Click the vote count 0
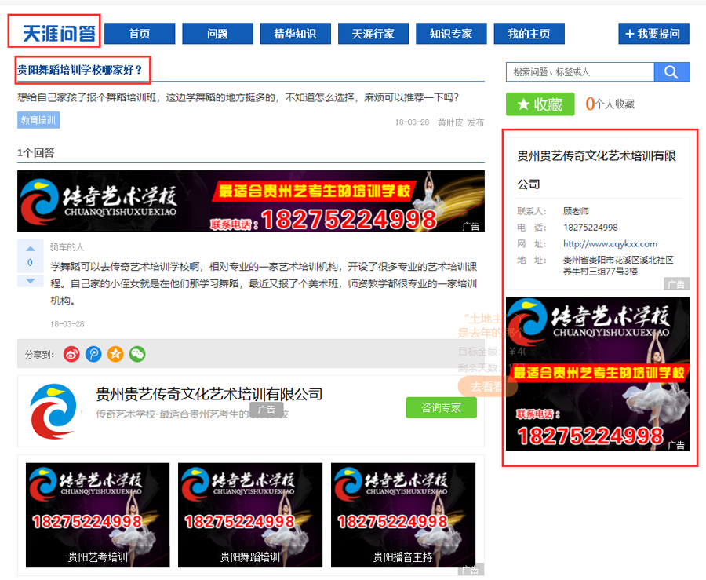 [x=30, y=263]
